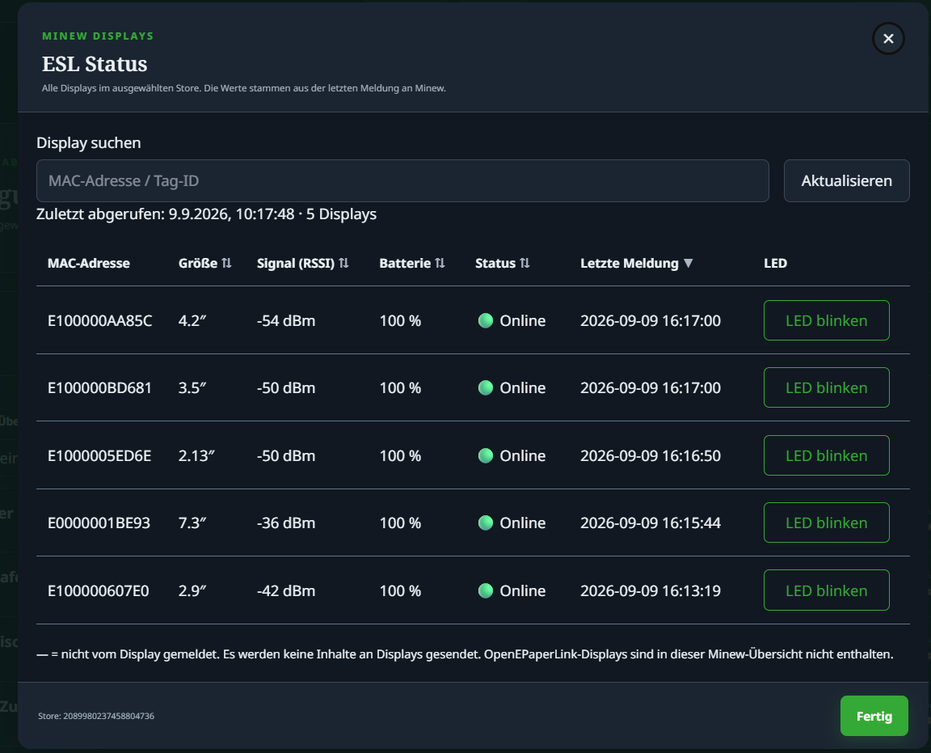The image size is (931, 753).
Task: Click the -42 dBm signal value
Action: point(285,590)
